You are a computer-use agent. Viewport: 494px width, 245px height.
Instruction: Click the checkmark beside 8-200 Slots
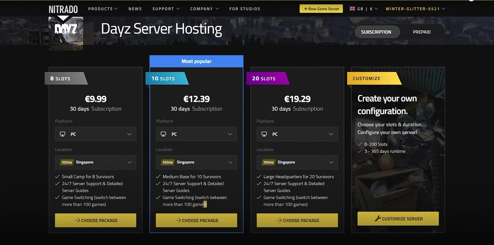click(x=360, y=144)
